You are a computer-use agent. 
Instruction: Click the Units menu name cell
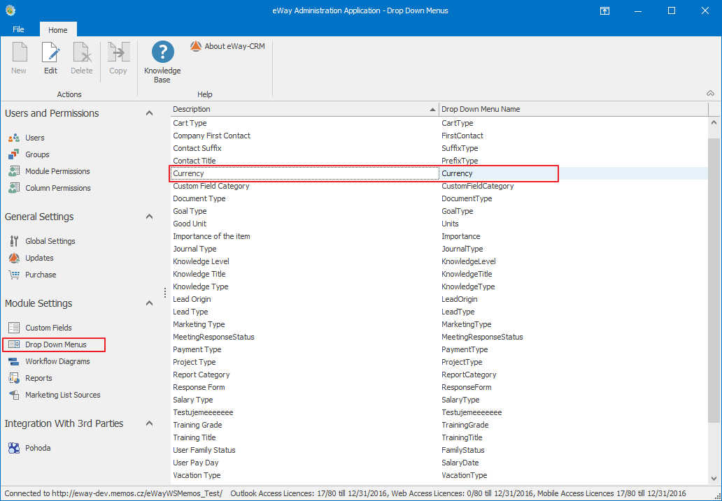[x=573, y=224]
